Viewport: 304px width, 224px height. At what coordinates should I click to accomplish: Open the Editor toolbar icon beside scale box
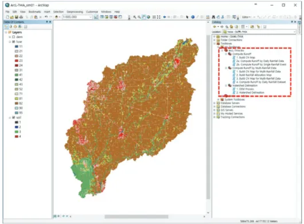pos(96,17)
